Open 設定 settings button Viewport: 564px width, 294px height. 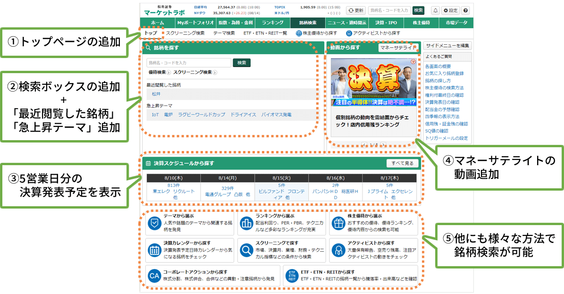[450, 10]
